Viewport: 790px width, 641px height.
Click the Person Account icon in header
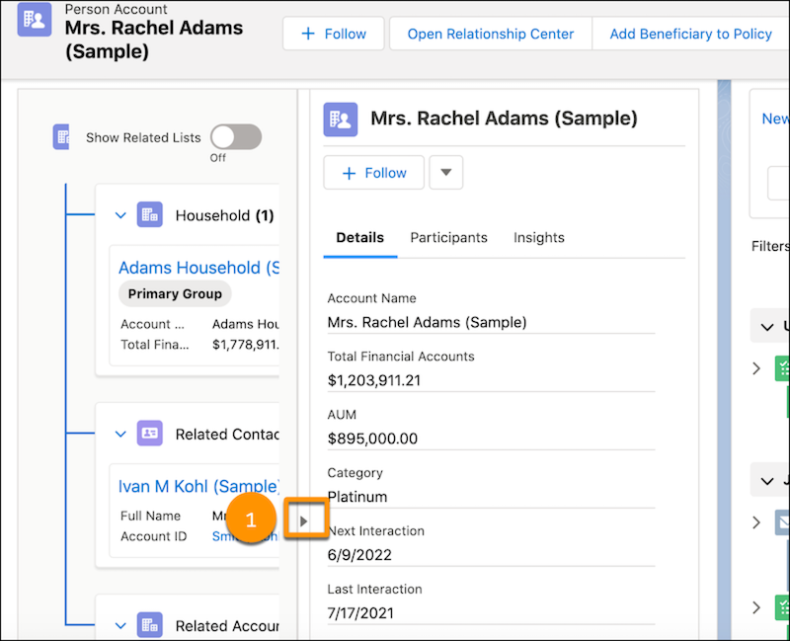(x=34, y=20)
